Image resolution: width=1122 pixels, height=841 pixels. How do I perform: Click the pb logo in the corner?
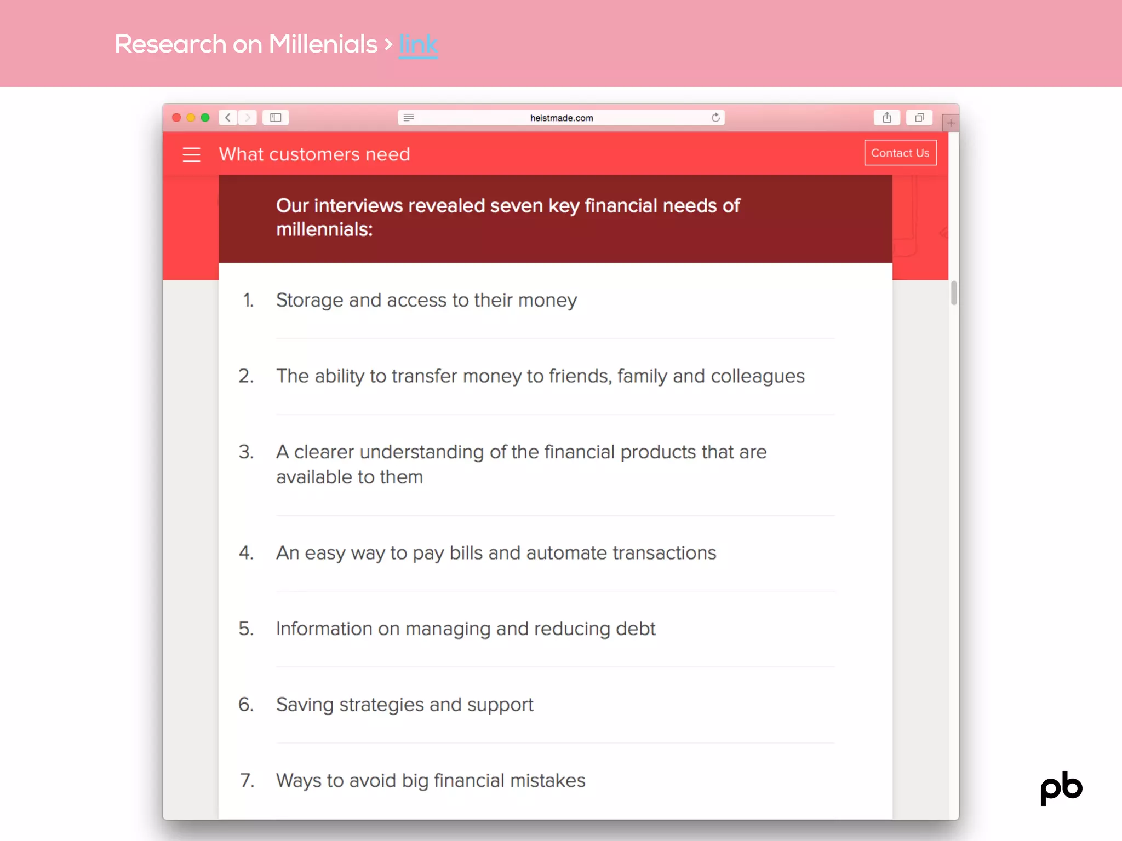point(1061,787)
